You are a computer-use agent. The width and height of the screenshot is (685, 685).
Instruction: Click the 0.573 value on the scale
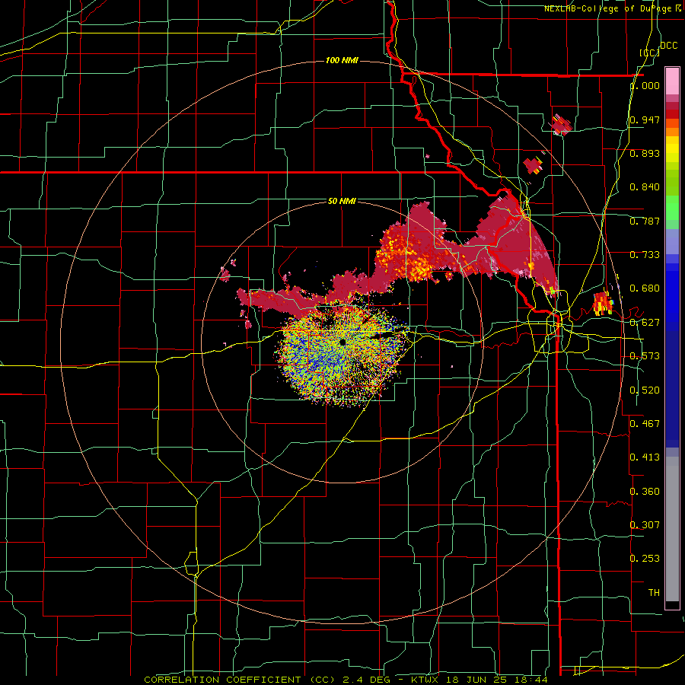tap(645, 356)
